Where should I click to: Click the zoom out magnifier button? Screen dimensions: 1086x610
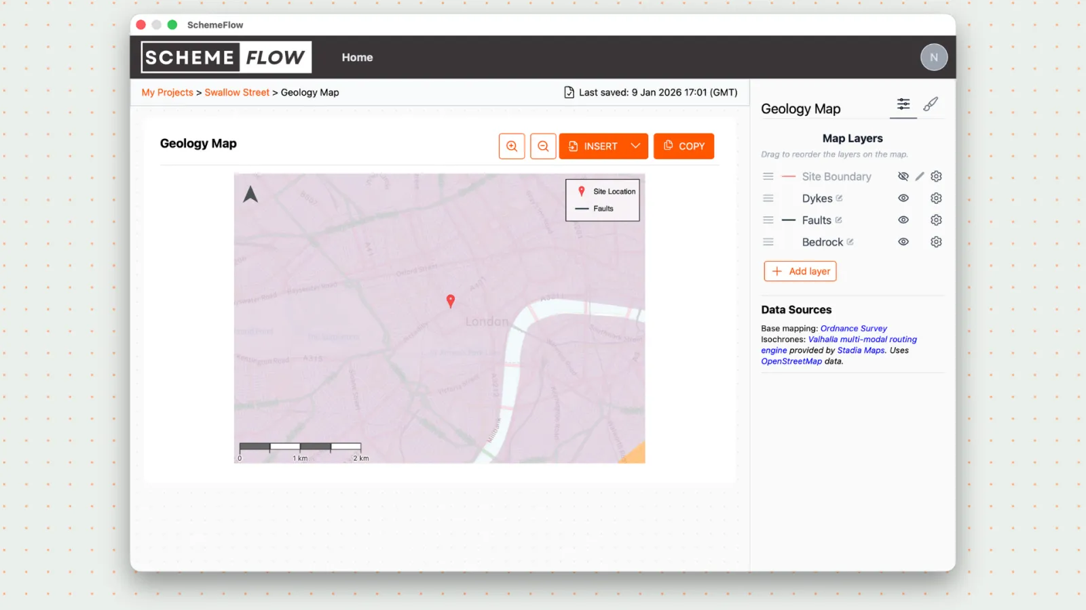[x=543, y=146]
